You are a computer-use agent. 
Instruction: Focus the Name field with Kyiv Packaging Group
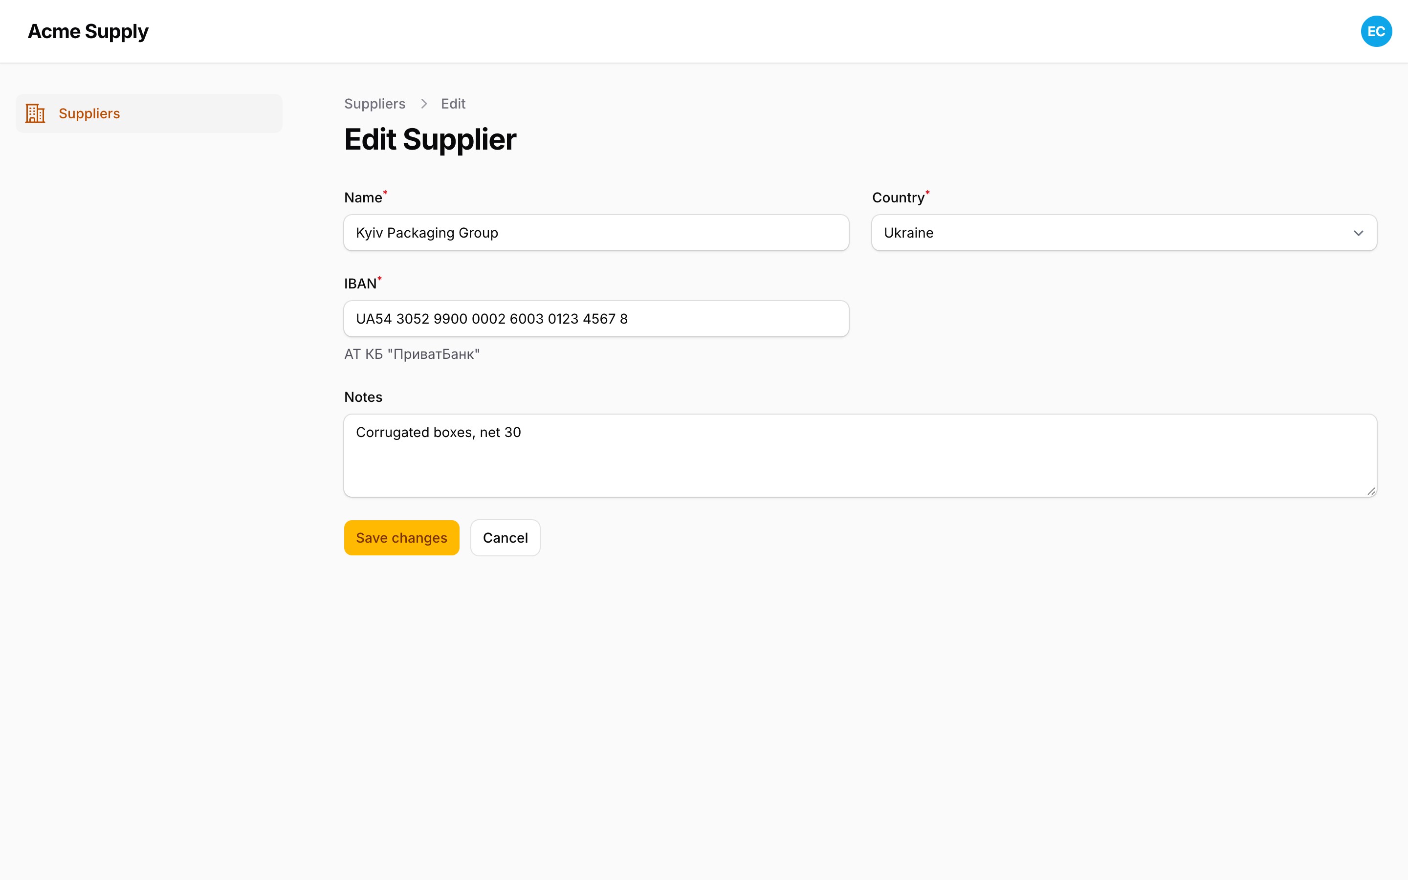[596, 233]
